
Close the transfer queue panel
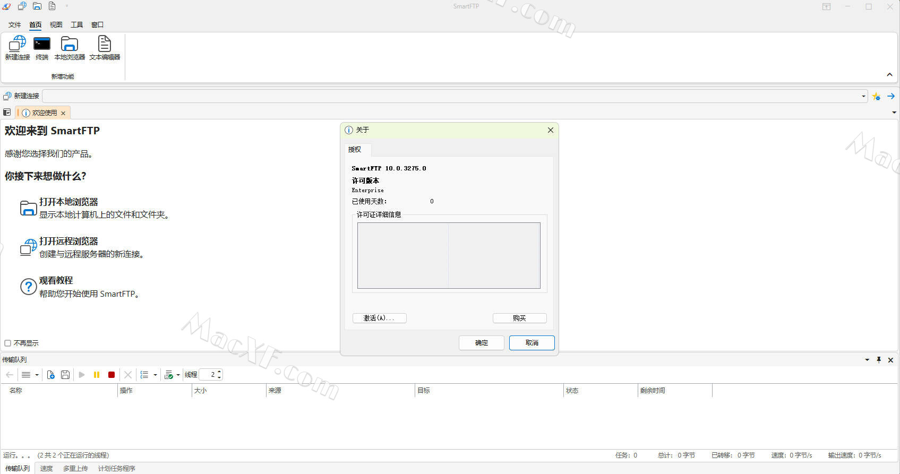[x=890, y=360]
